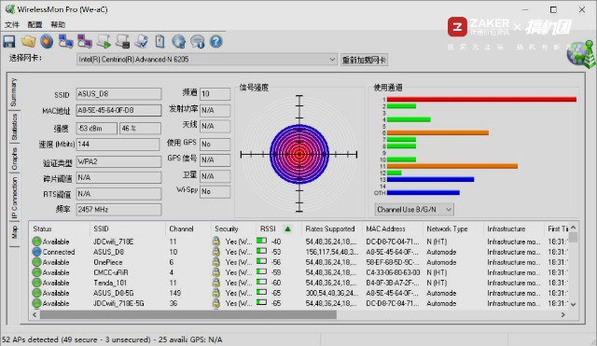Click the channel field showing 10
This screenshot has height=346, width=597.
point(215,93)
